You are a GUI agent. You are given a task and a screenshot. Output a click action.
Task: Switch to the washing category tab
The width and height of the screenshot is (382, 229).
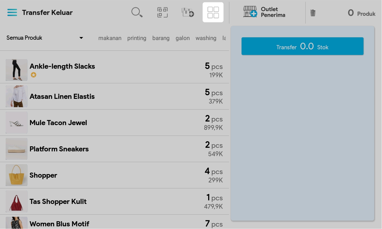[x=206, y=38]
